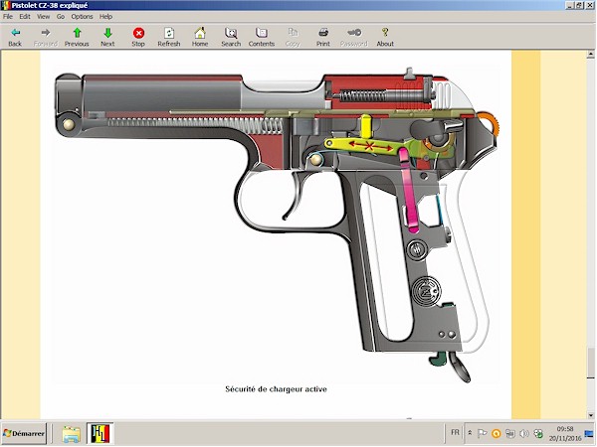Open the Go menu
Viewport: 597px width, 447px height.
tap(61, 16)
